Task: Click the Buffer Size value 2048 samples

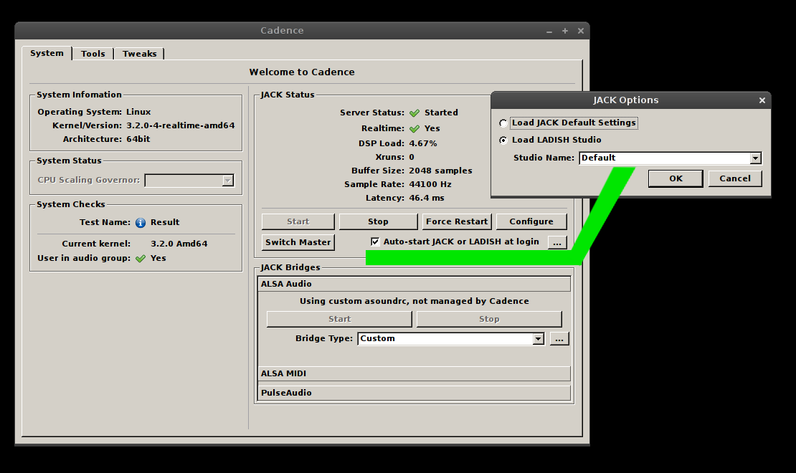Action: point(440,171)
